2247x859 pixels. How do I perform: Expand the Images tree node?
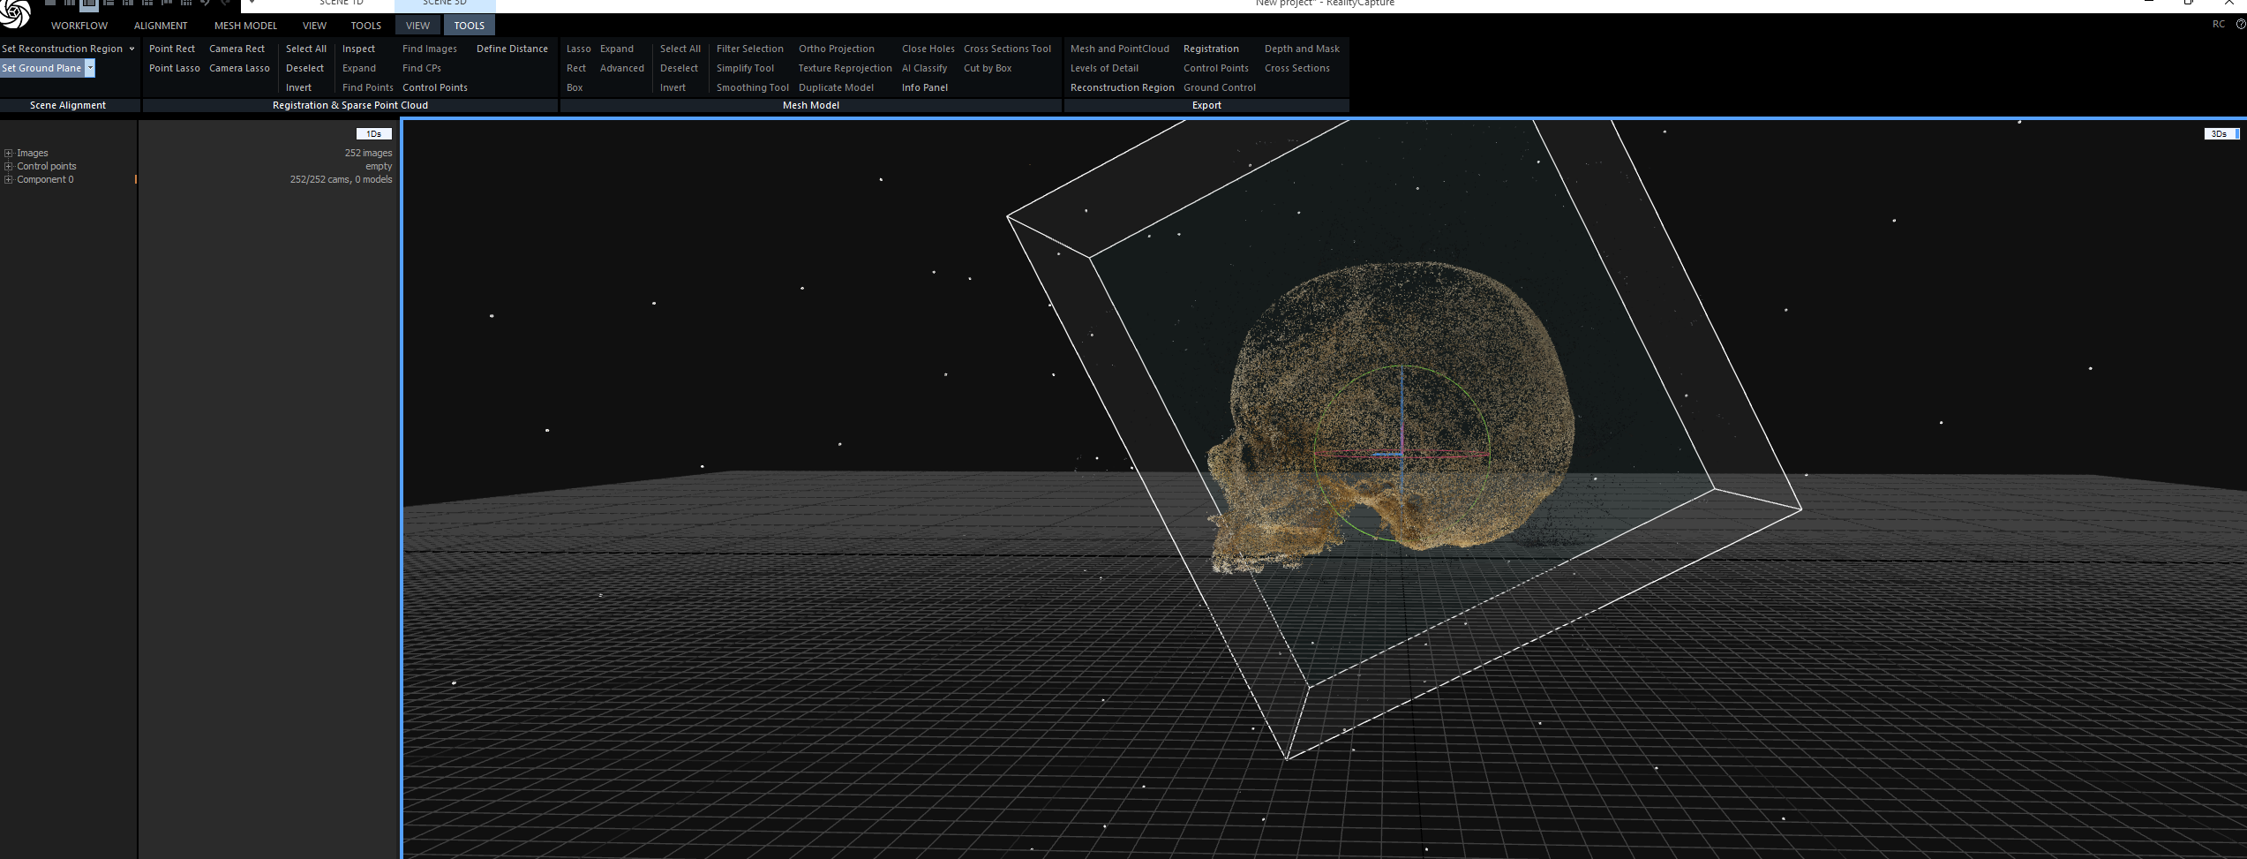[x=9, y=154]
